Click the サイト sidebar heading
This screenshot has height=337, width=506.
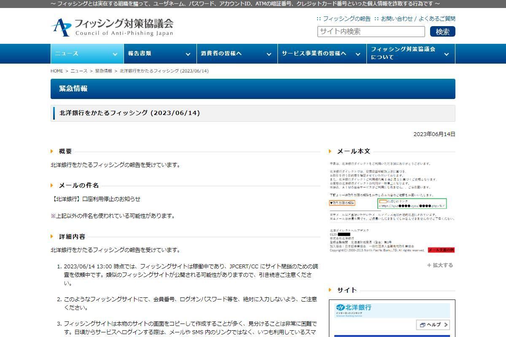pos(347,290)
